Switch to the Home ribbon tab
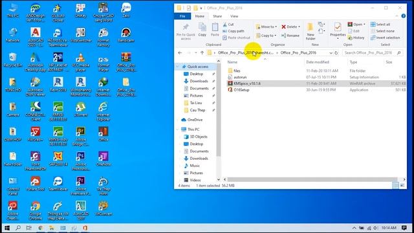Viewport: 414px width, 233px height. tap(200, 16)
